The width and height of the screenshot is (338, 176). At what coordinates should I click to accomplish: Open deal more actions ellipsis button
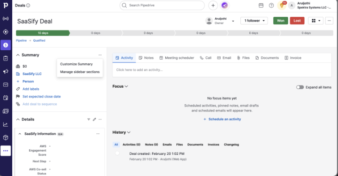329,21
